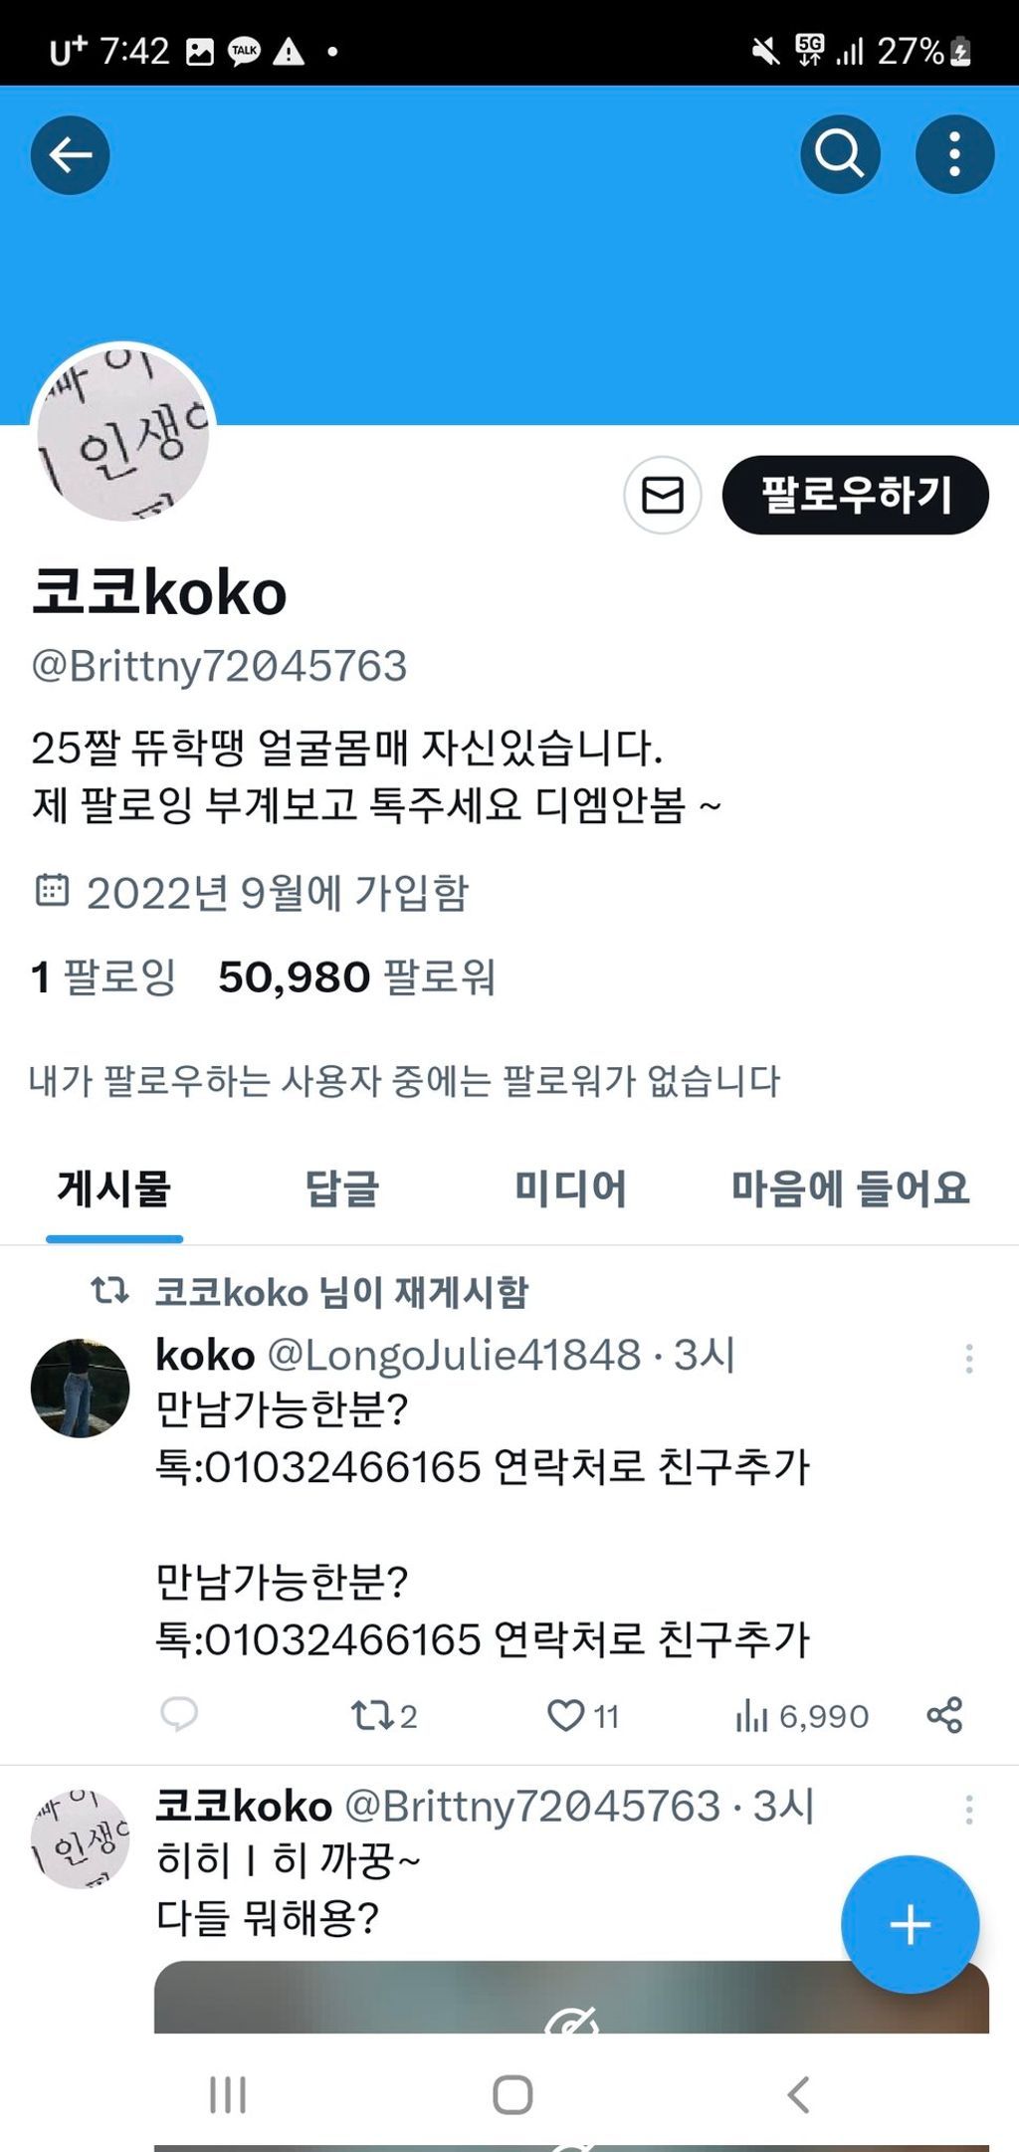Open the 마음에 들어요 tab

pyautogui.click(x=851, y=1188)
